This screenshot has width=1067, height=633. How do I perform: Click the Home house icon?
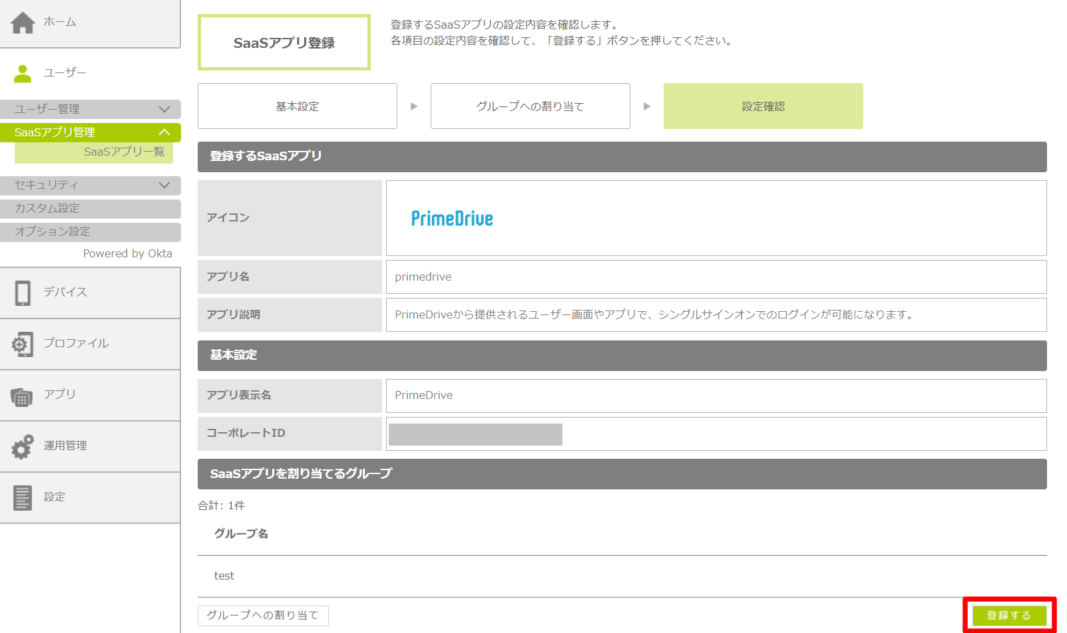click(x=23, y=23)
